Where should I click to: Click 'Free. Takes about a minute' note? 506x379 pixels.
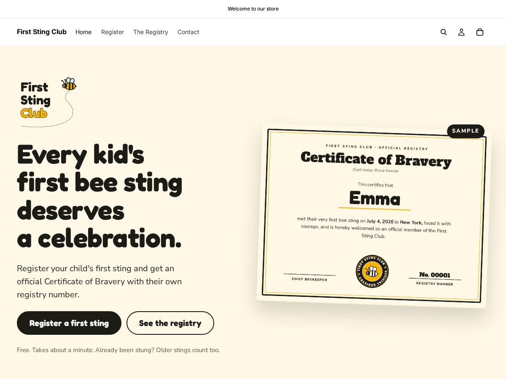[118, 350]
